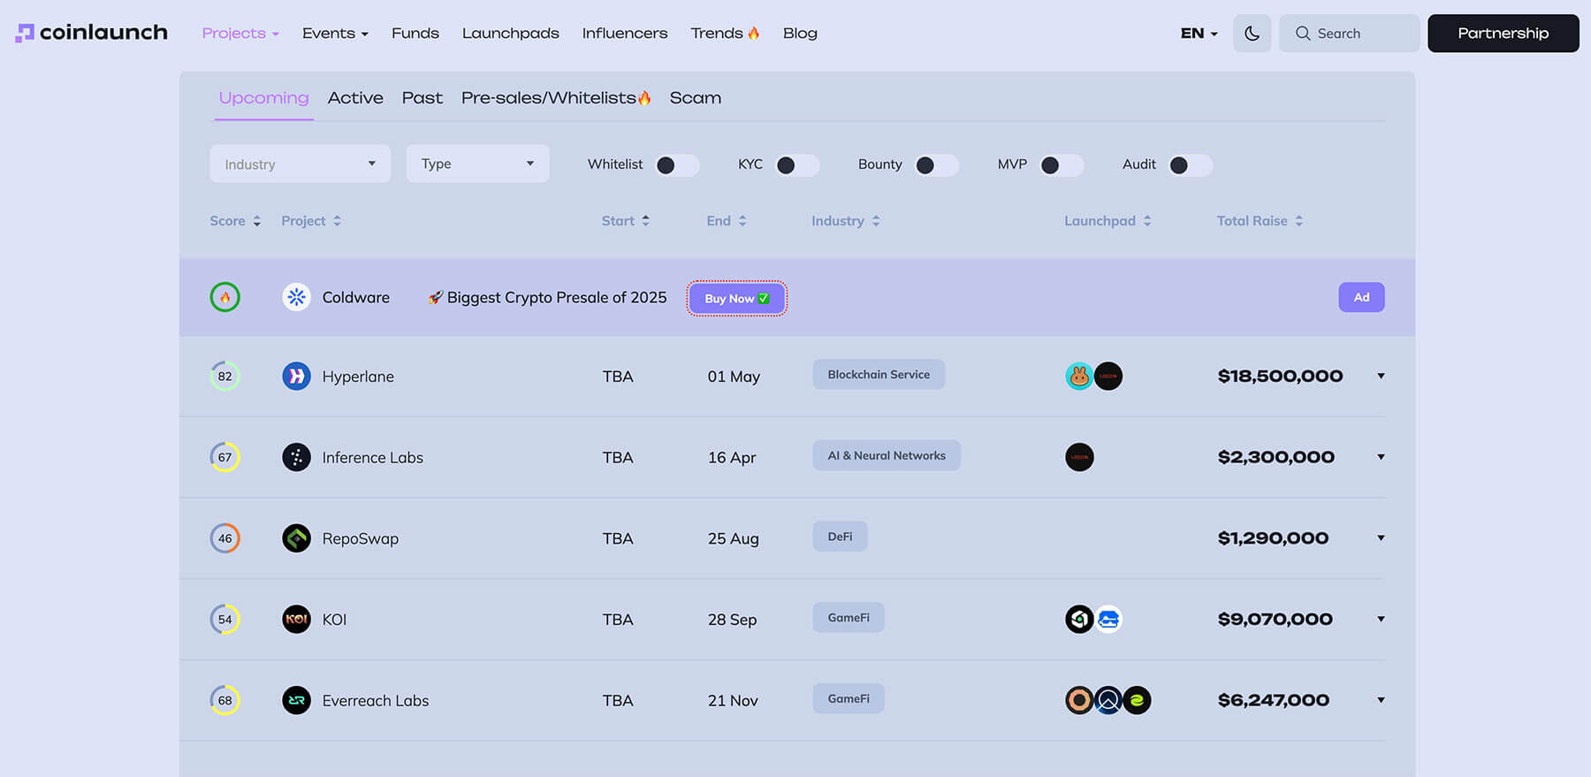The image size is (1591, 777).
Task: Click the coinlaunch logo icon
Action: click(x=25, y=33)
